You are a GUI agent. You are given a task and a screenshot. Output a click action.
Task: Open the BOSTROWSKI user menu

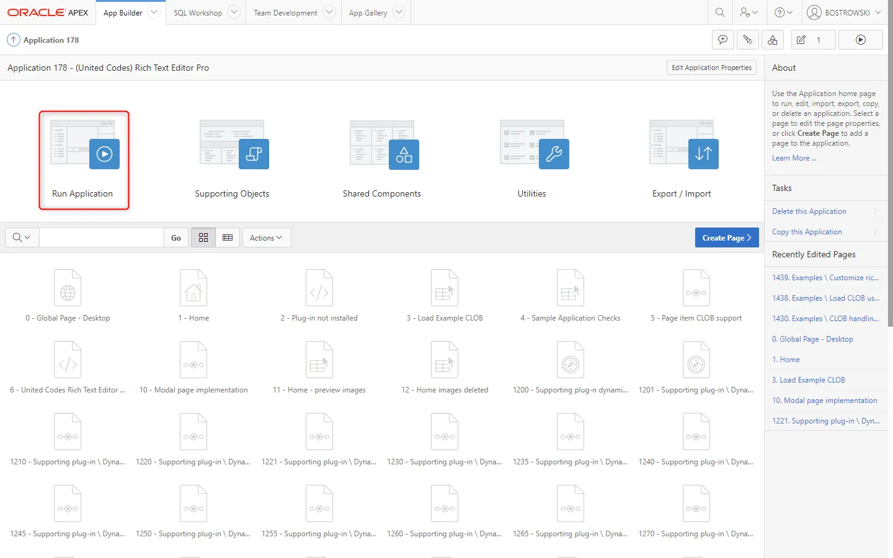tap(844, 12)
